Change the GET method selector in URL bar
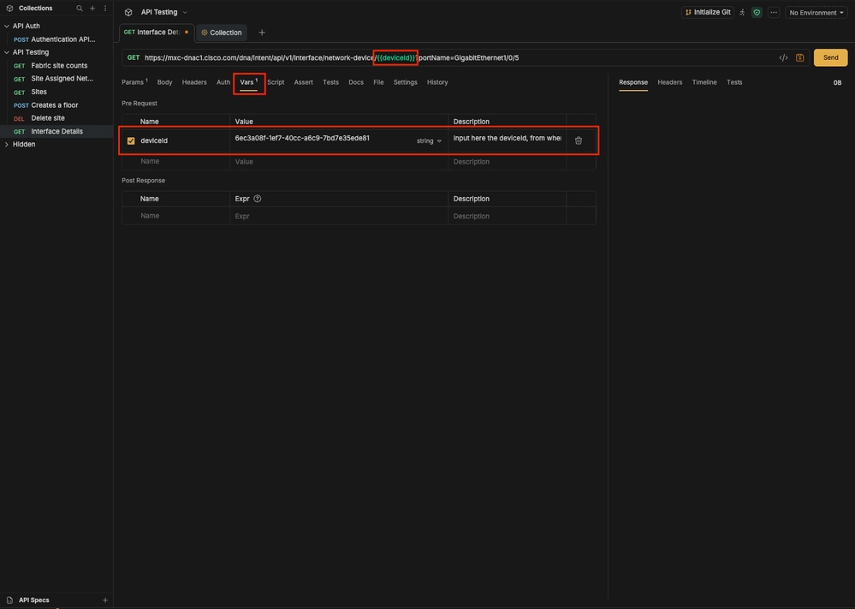The height and width of the screenshot is (609, 855). tap(134, 57)
